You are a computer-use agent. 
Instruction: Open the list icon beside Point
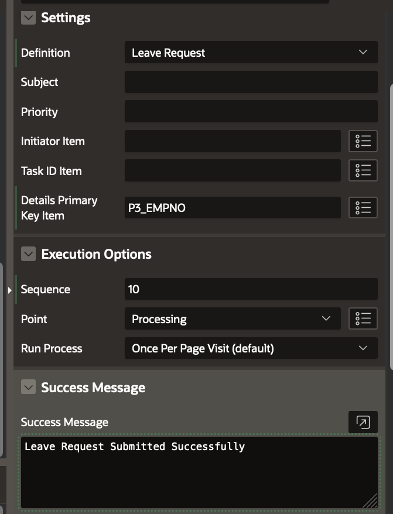(x=363, y=318)
